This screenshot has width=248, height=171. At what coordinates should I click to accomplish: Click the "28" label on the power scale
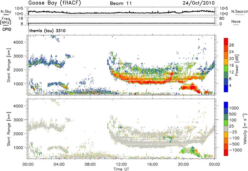pyautogui.click(x=231, y=45)
